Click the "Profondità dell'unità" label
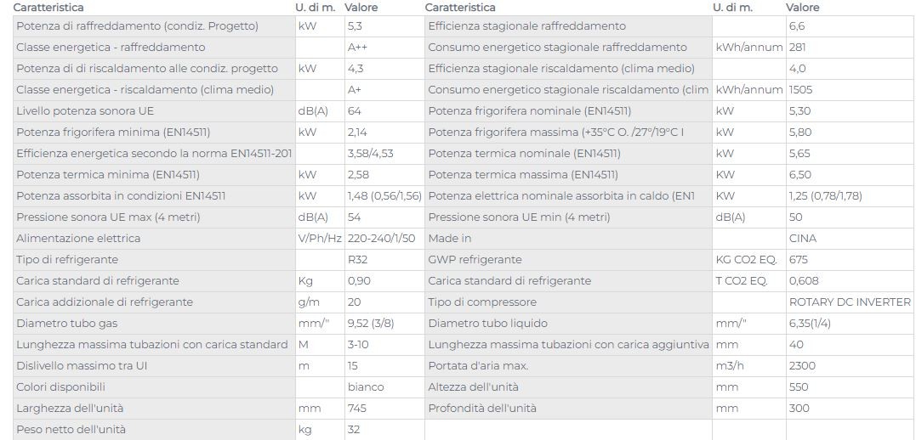Image resolution: width=916 pixels, height=440 pixels. [x=482, y=409]
